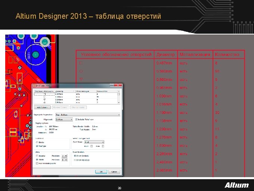Select Show Symbols radio option

pyautogui.click(x=75, y=156)
